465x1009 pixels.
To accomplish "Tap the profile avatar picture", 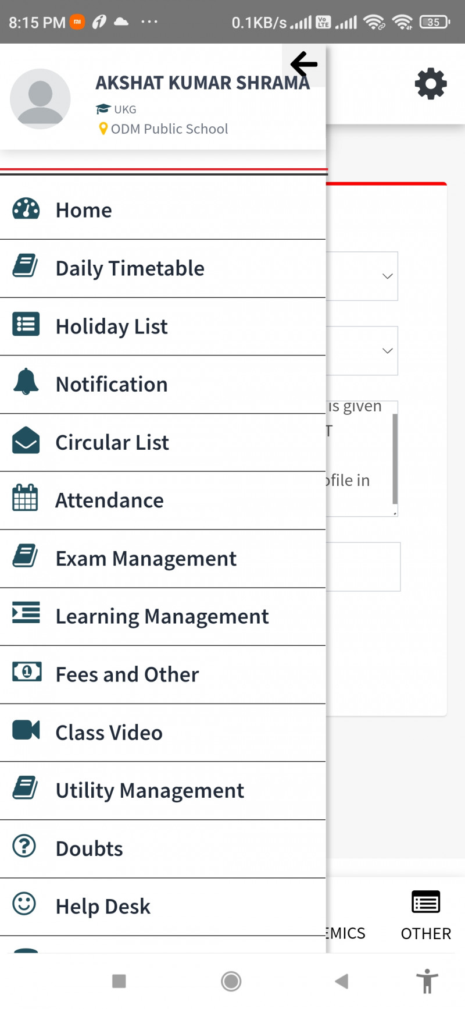I will (40, 98).
